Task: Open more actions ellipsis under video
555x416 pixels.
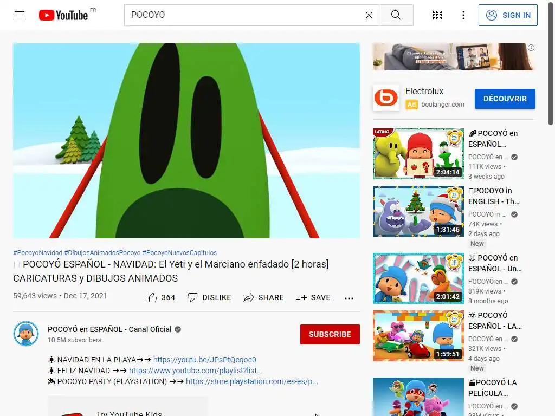Action: coord(349,298)
